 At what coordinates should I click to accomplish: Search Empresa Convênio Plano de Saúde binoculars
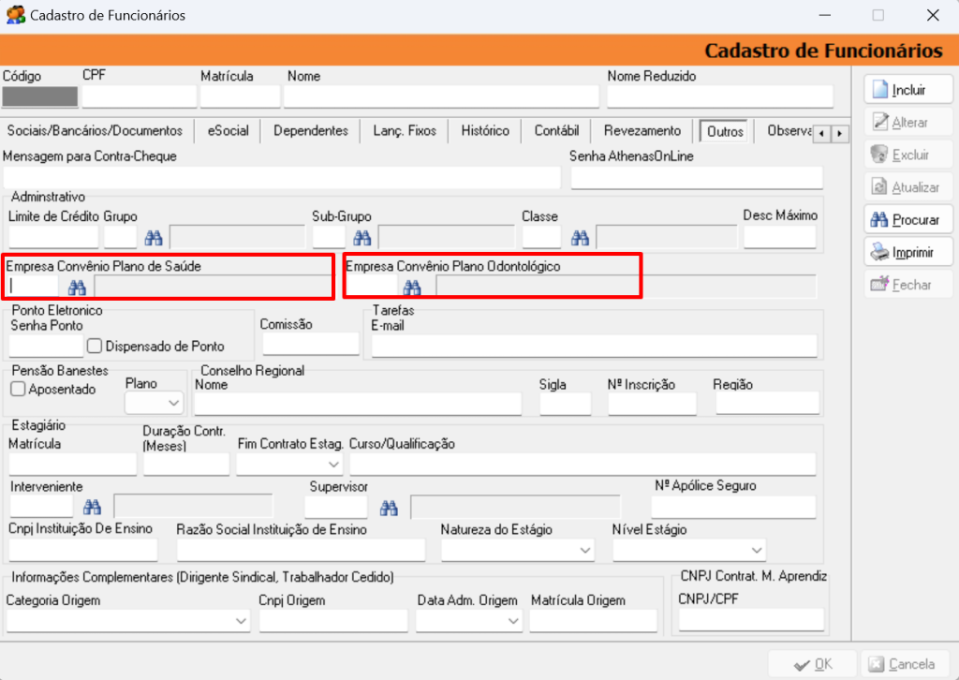point(77,287)
